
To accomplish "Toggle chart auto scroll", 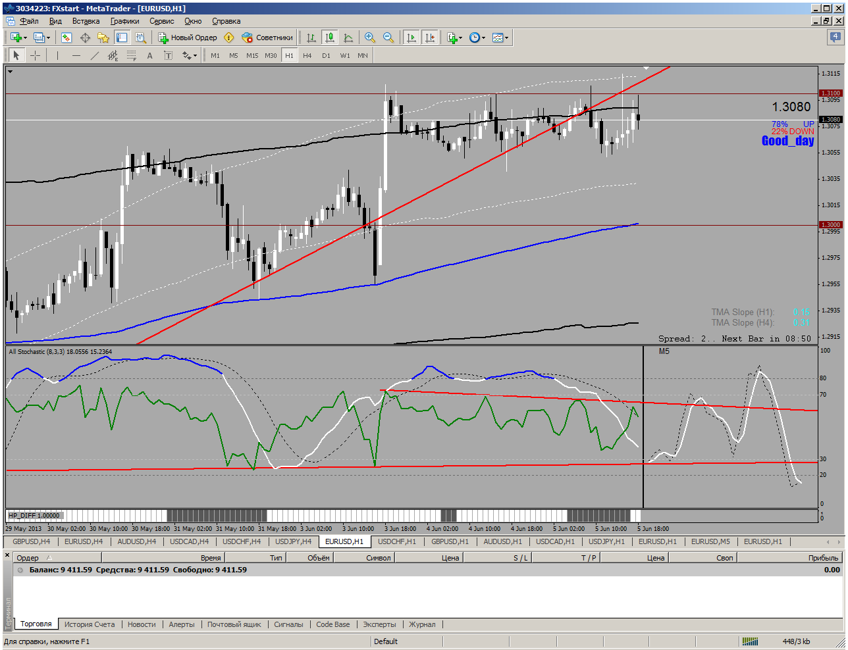I will point(411,37).
